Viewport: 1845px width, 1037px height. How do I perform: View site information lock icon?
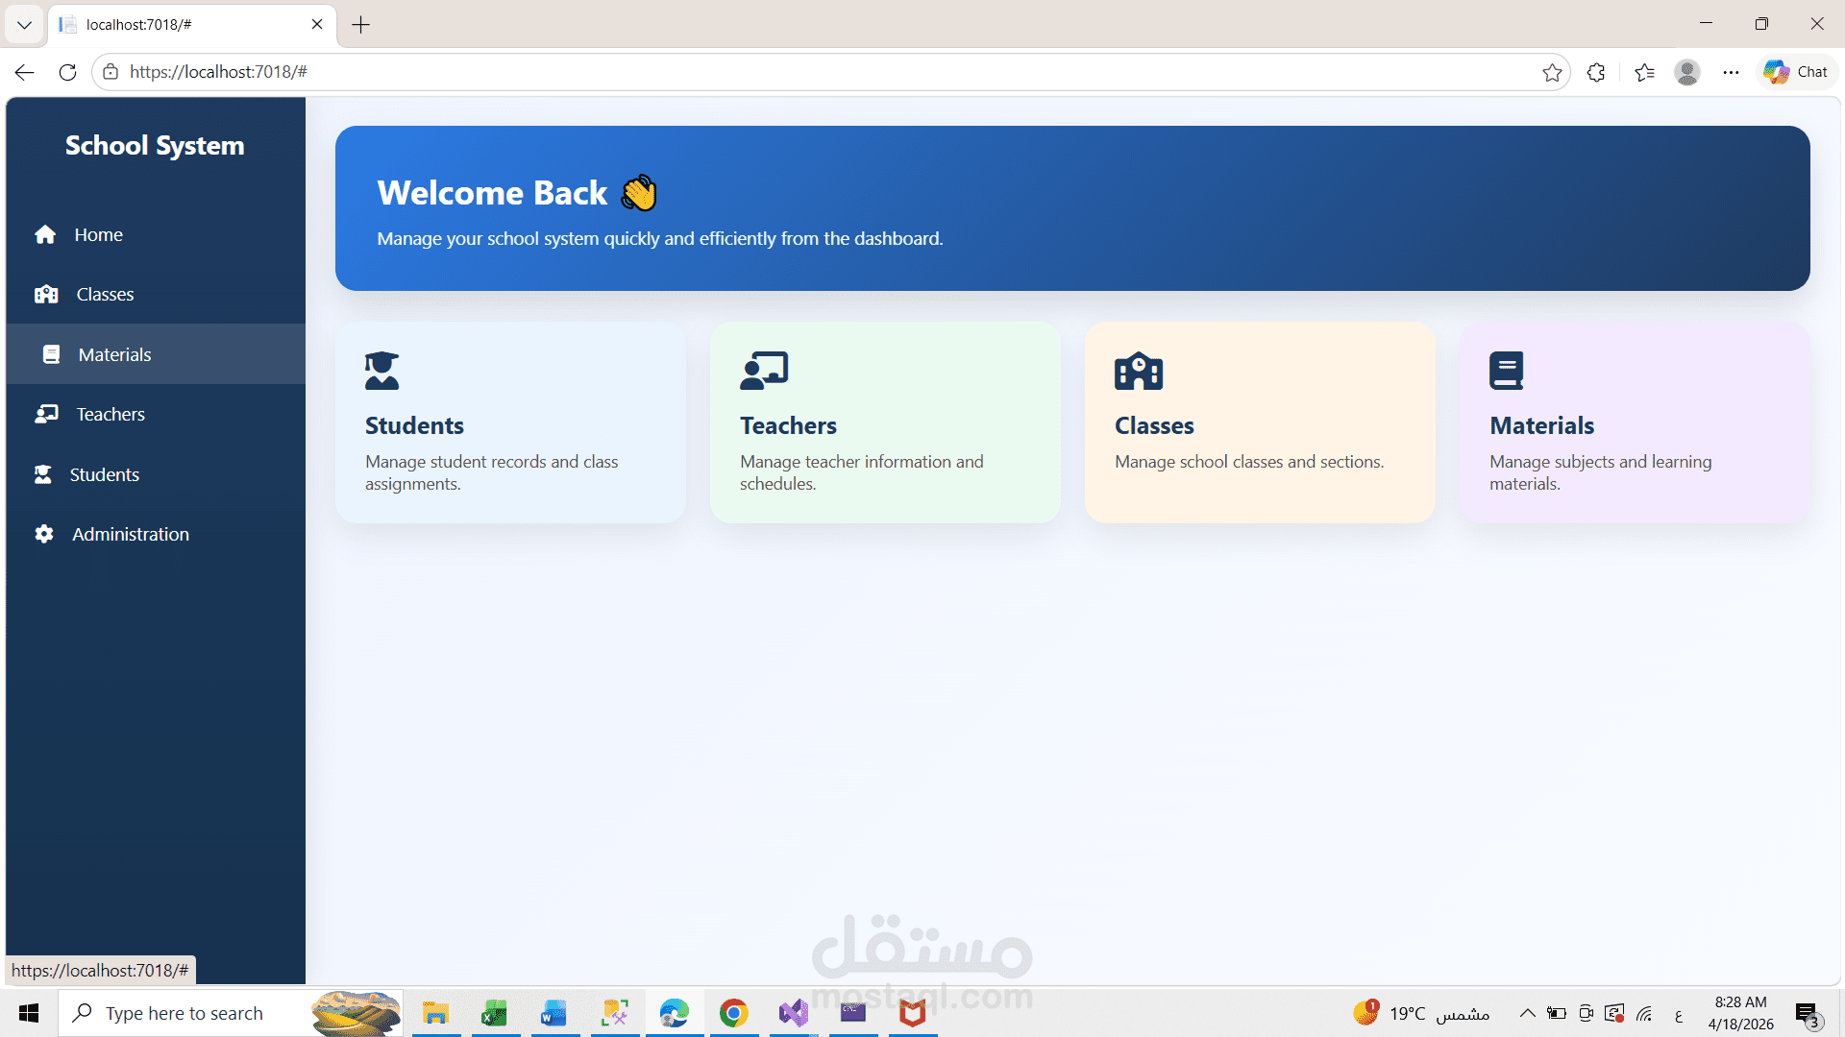click(x=111, y=72)
